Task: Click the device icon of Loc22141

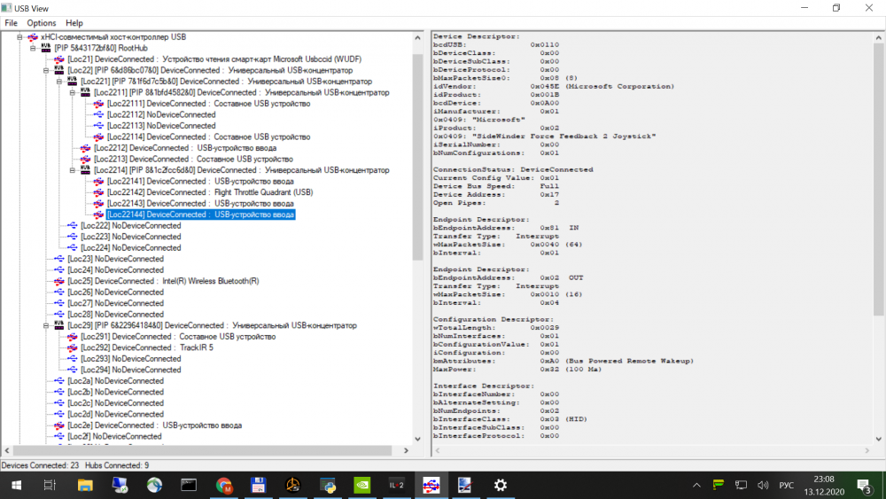Action: [98, 182]
